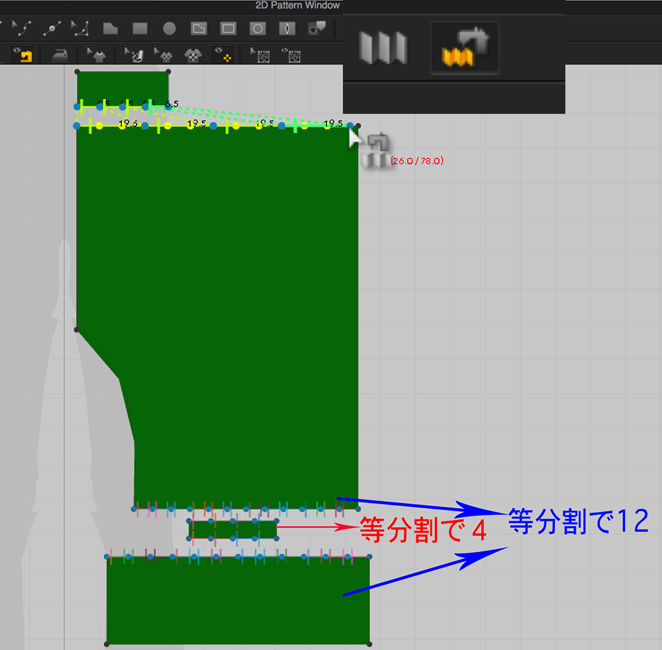
Task: Toggle the eye icon with mesh square
Action: click(x=291, y=56)
